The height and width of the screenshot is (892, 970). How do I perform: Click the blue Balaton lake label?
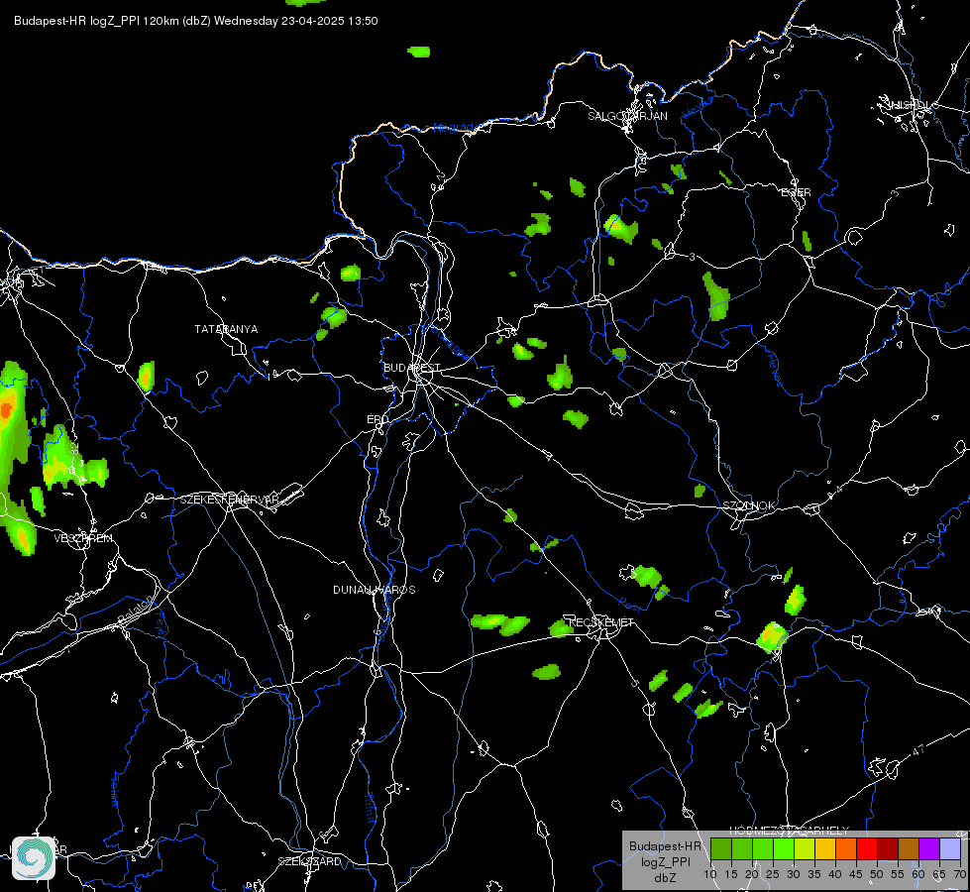click(134, 609)
